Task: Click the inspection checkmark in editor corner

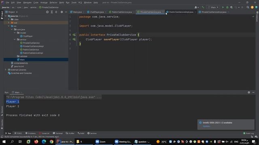Action: pyautogui.click(x=253, y=17)
